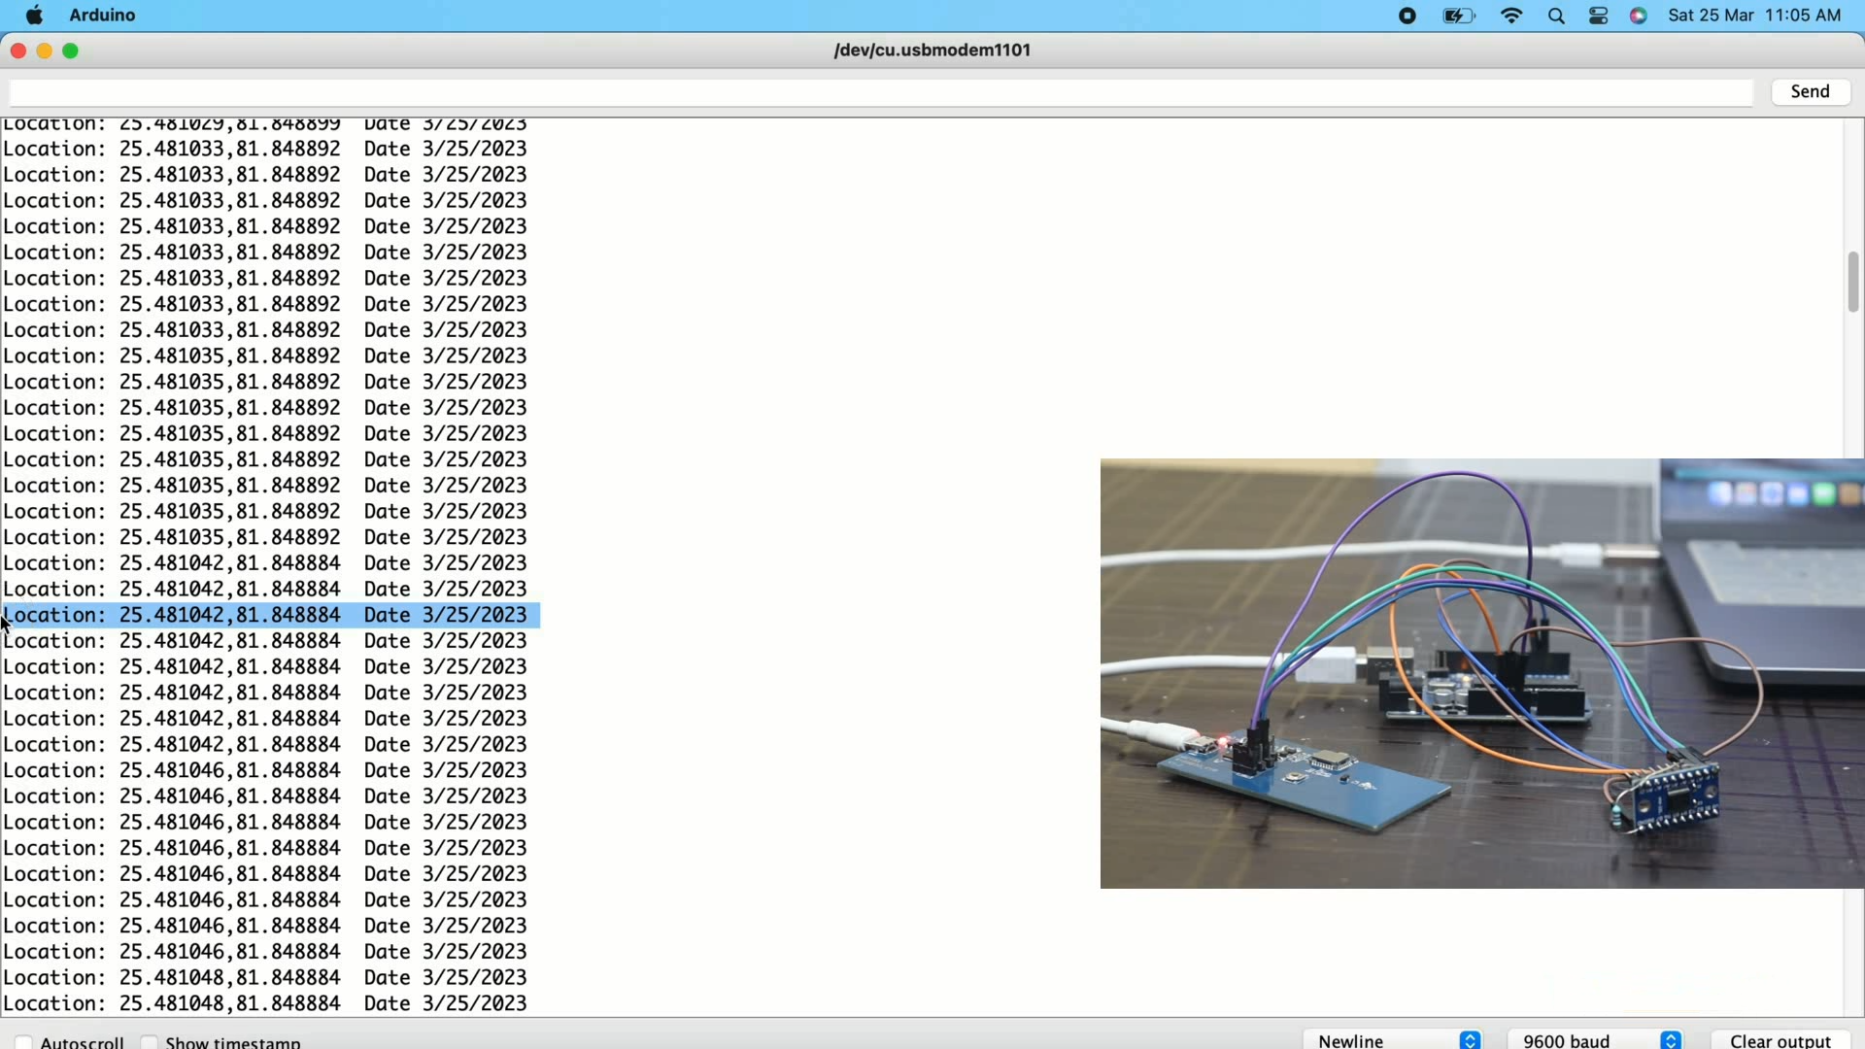Image resolution: width=1865 pixels, height=1049 pixels.
Task: Toggle the Show timestamp checkbox
Action: pyautogui.click(x=150, y=1042)
